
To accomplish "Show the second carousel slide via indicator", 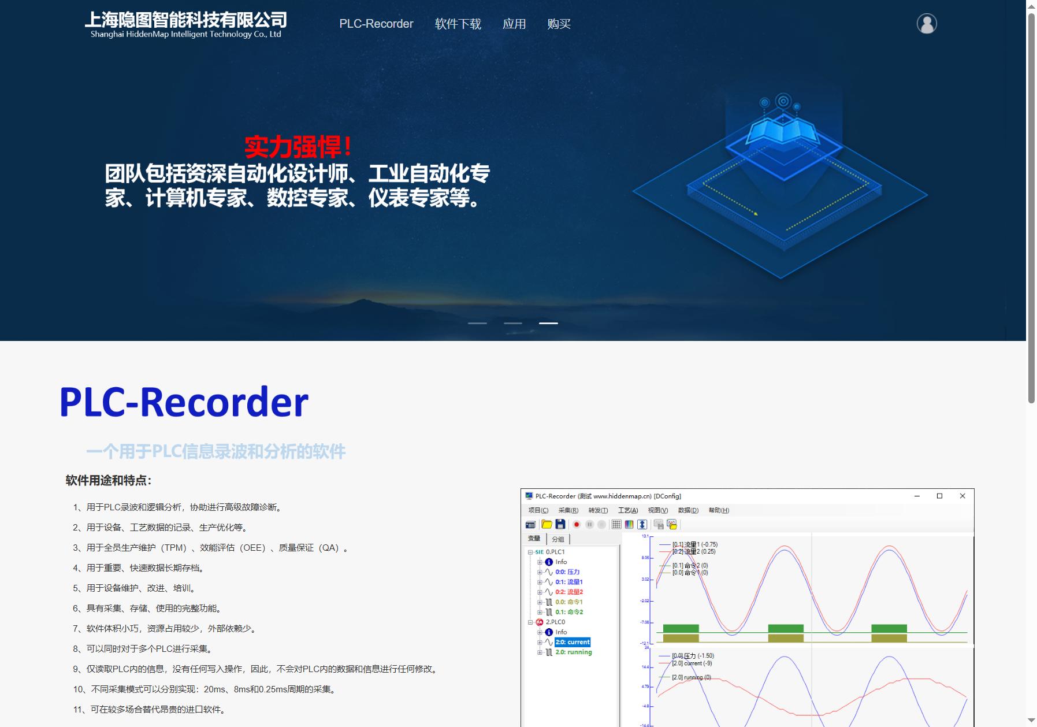I will [513, 323].
